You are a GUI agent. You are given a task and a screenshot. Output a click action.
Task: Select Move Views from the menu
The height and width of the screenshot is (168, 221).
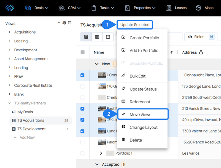[x=140, y=115]
